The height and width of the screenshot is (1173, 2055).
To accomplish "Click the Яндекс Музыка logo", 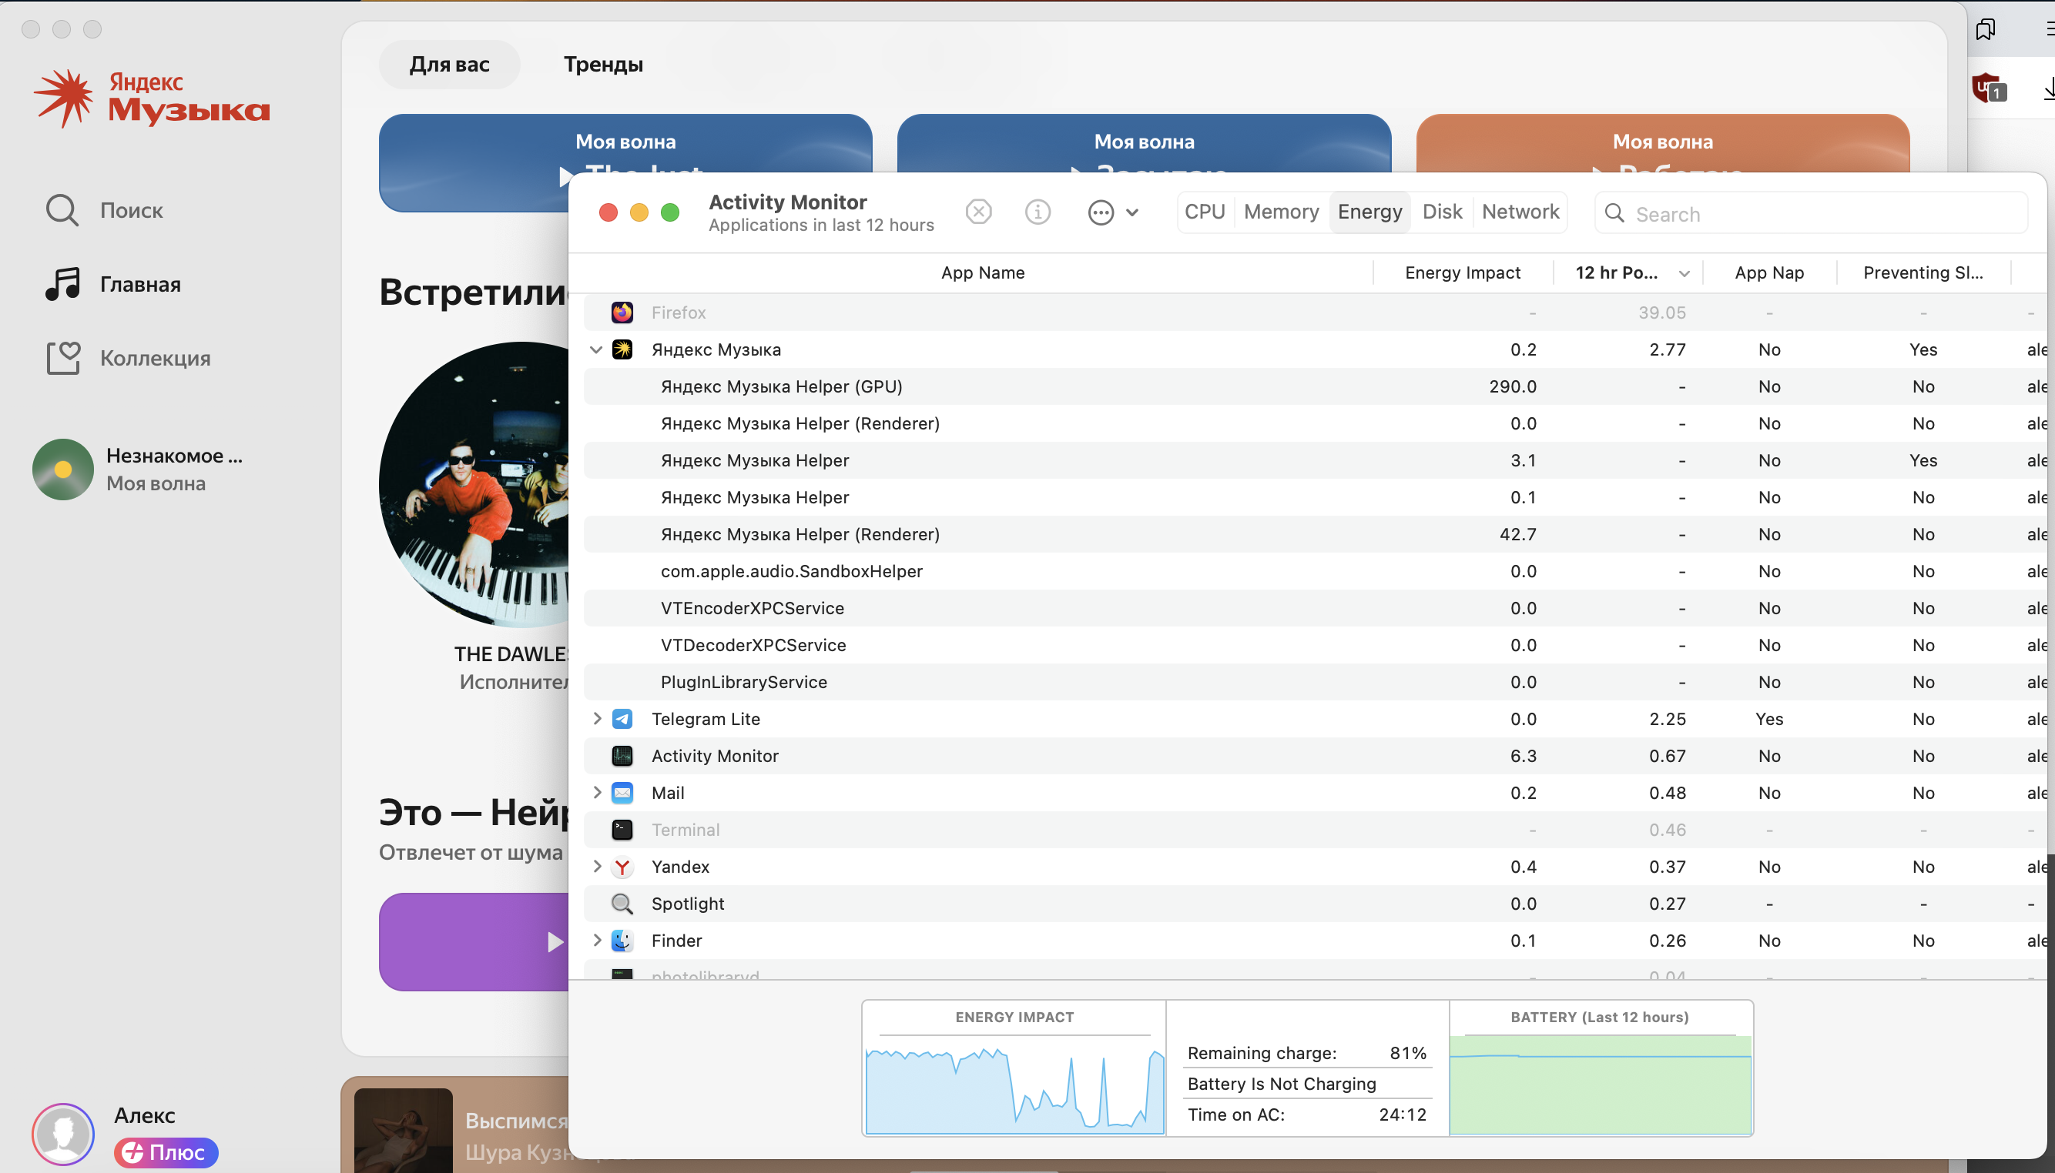I will [x=152, y=98].
